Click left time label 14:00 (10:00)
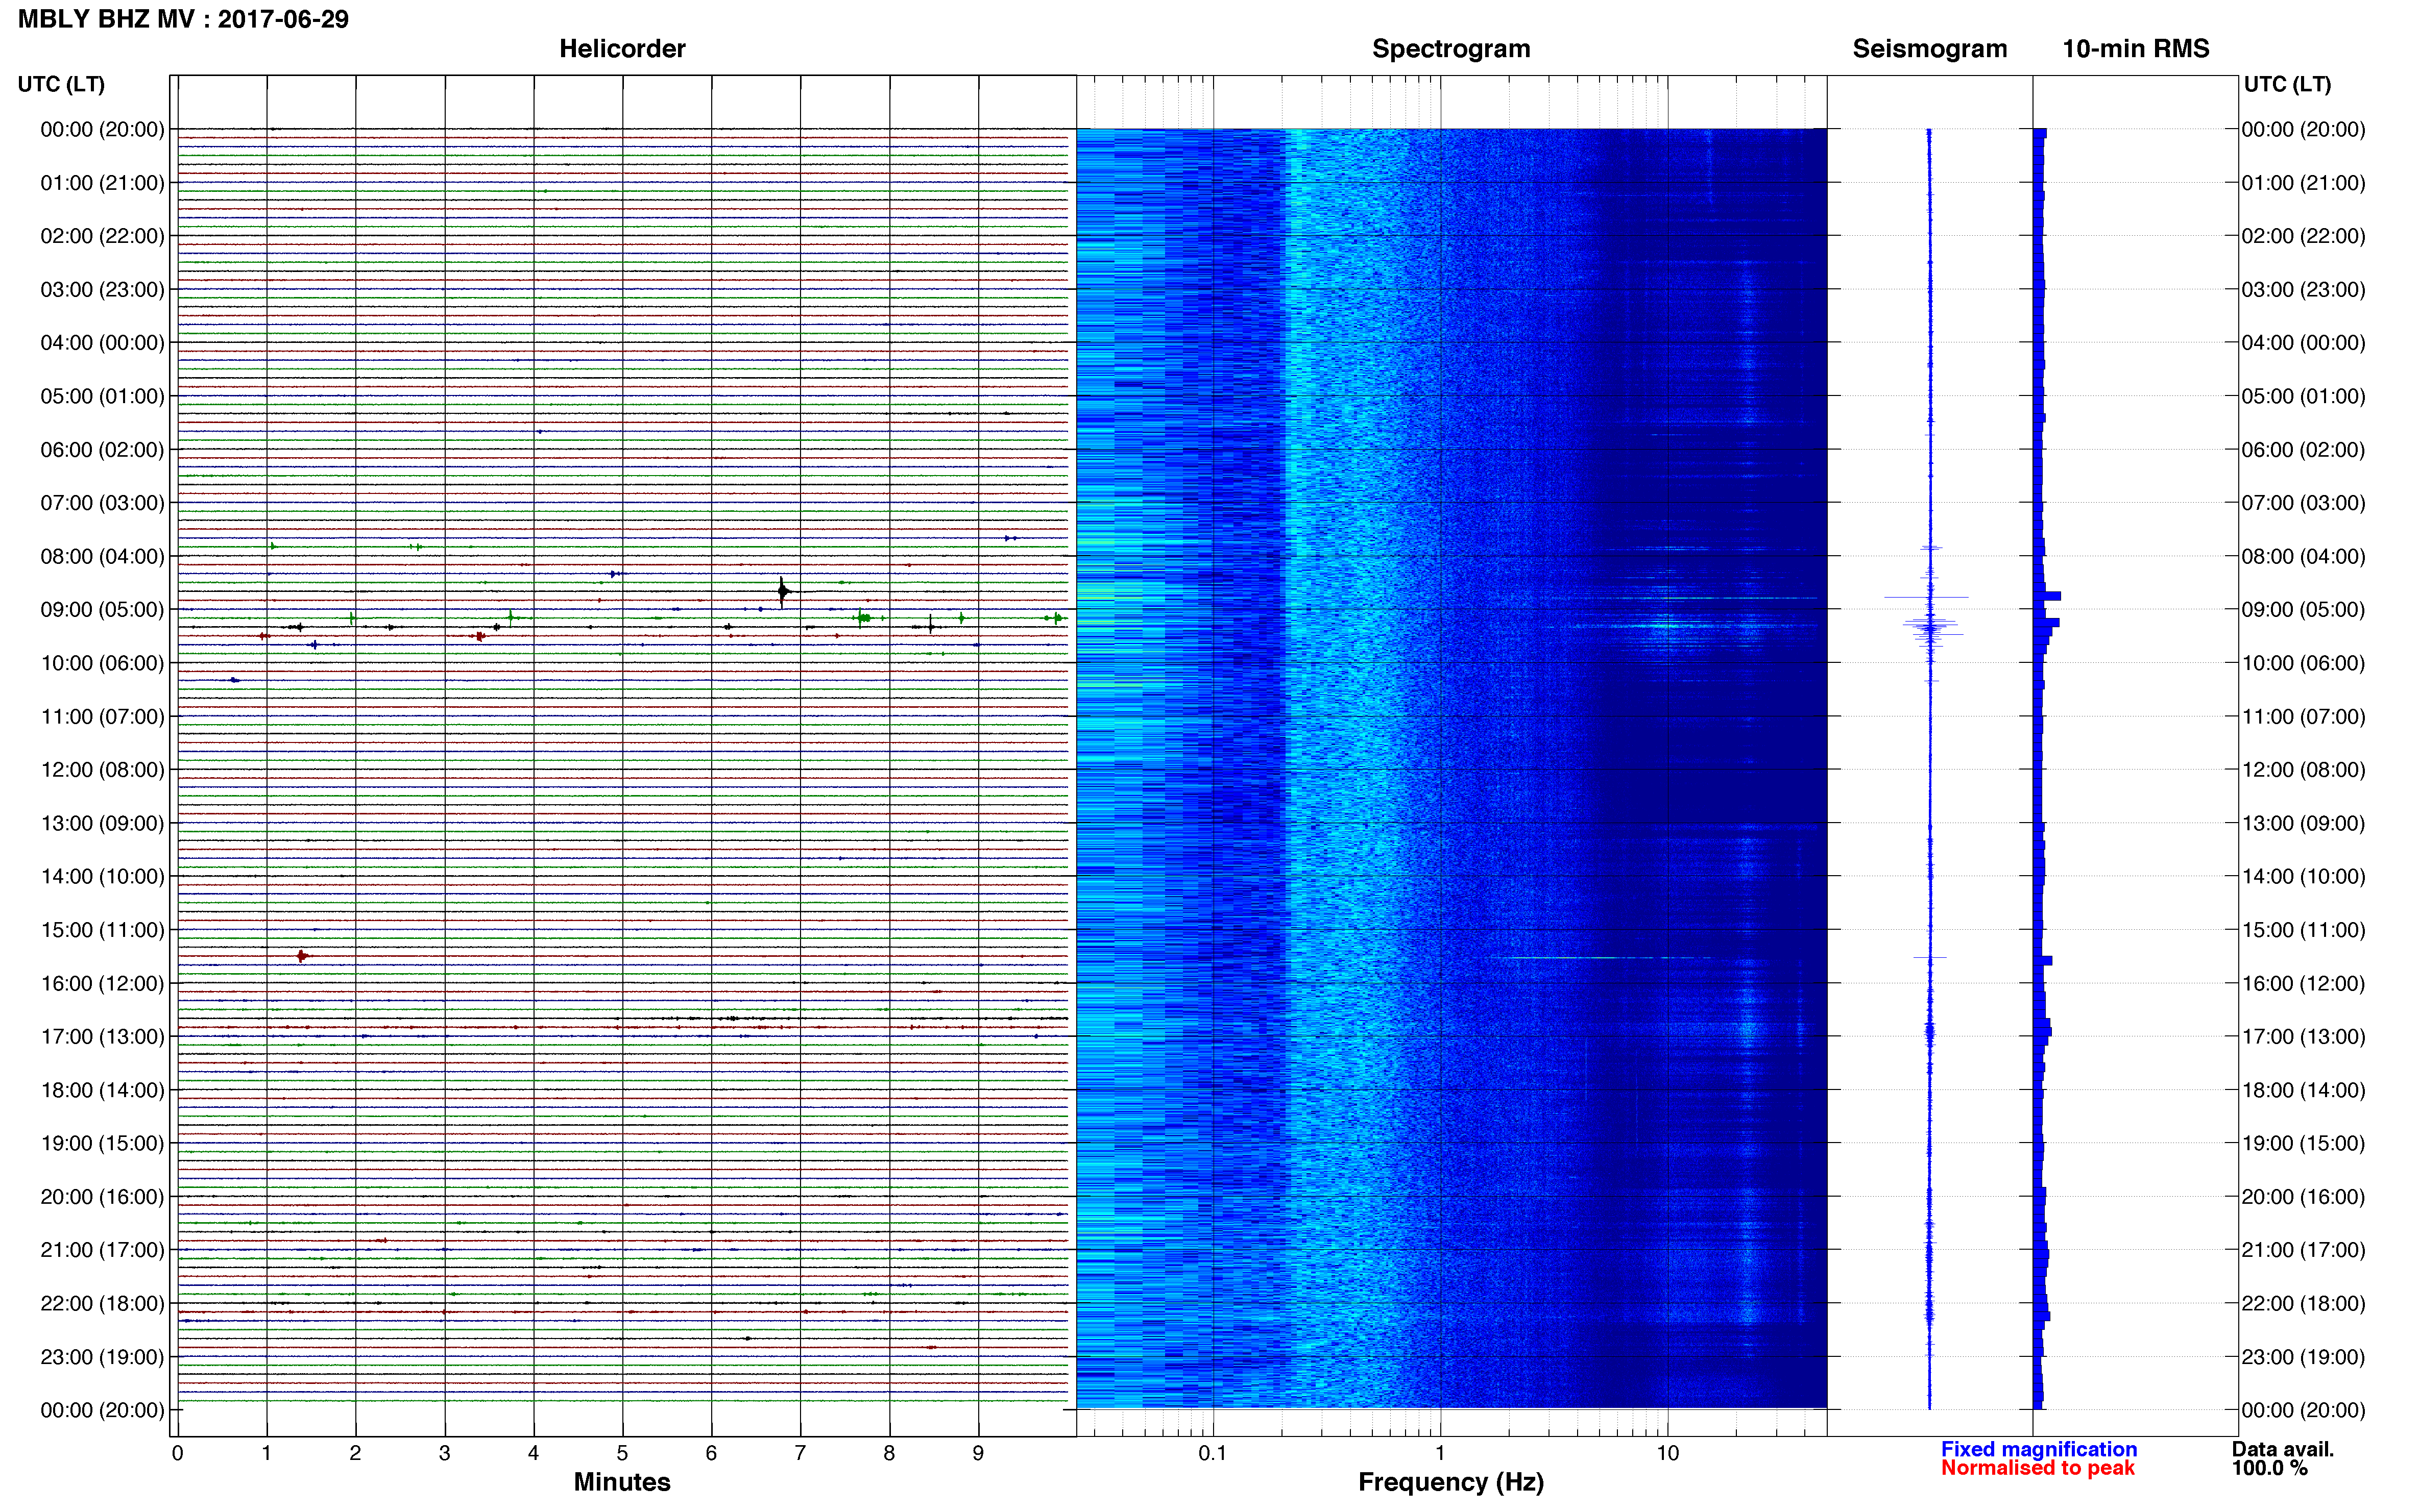The width and height of the screenshot is (2420, 1512). [x=102, y=877]
